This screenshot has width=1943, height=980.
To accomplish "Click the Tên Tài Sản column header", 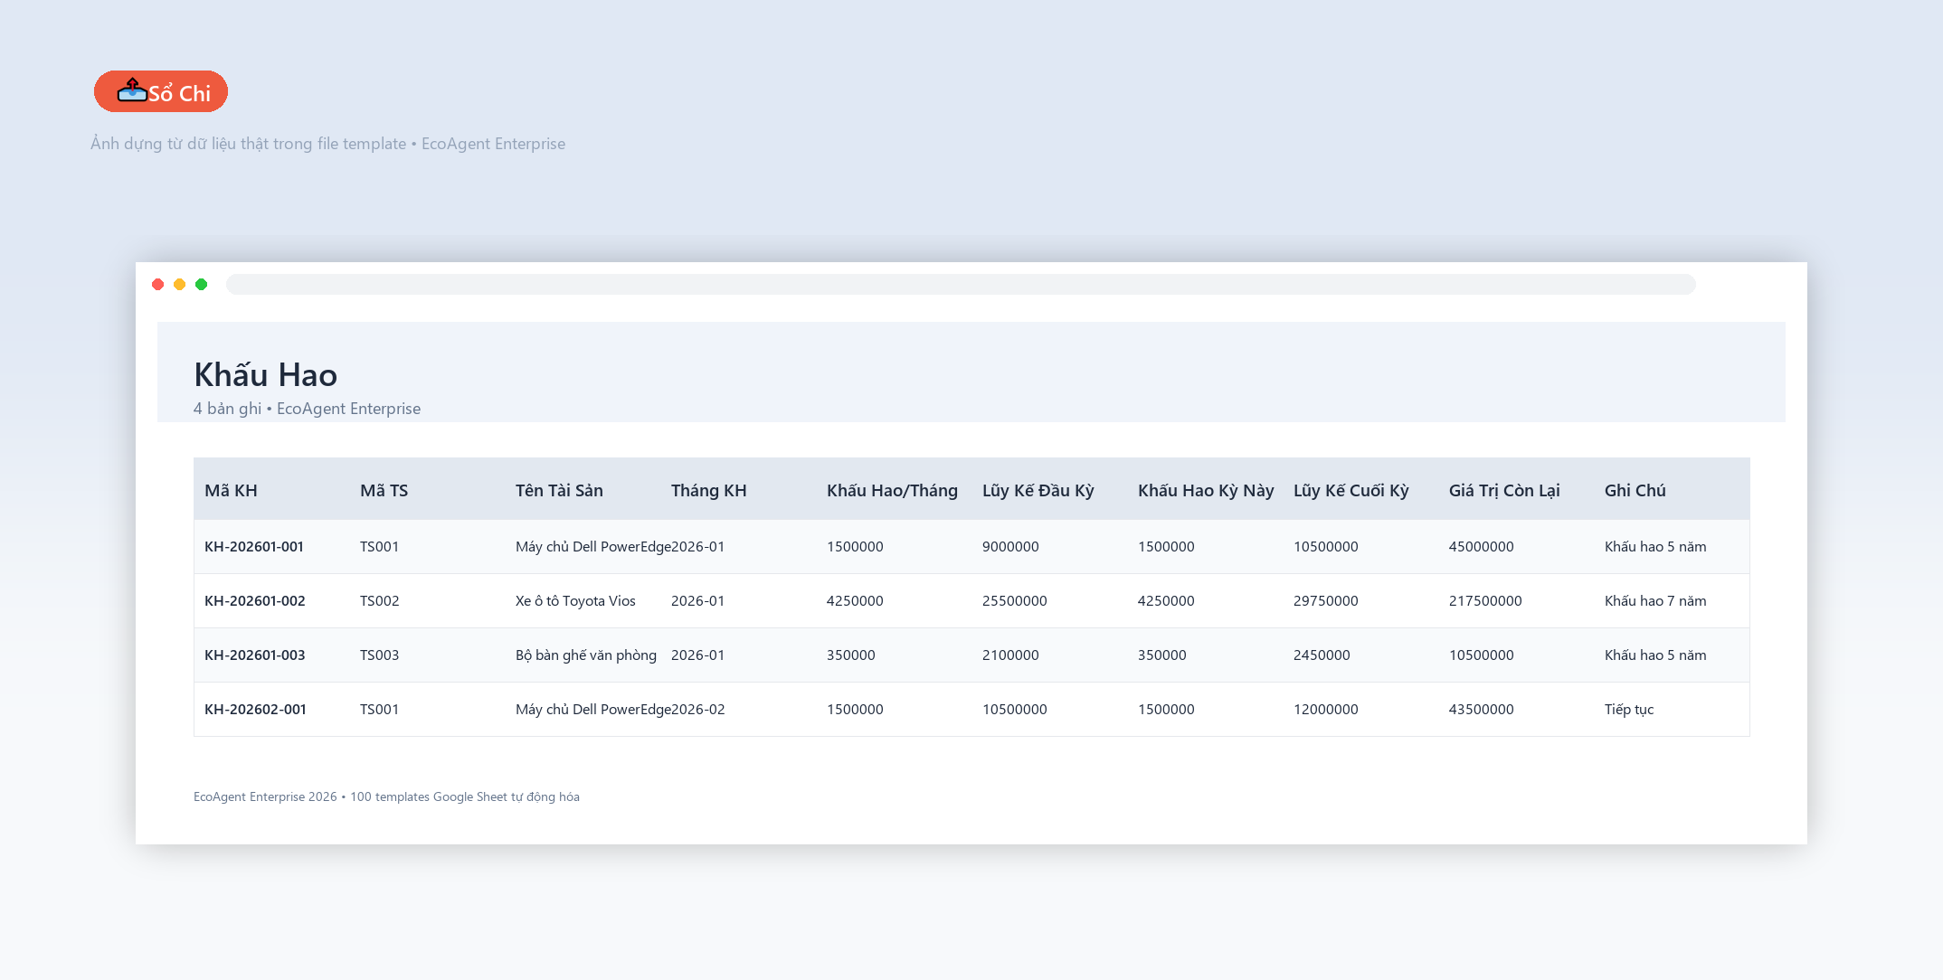I will pyautogui.click(x=559, y=490).
